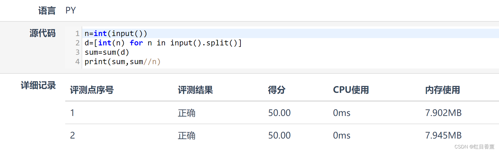Click the 源代码 label

42,33
